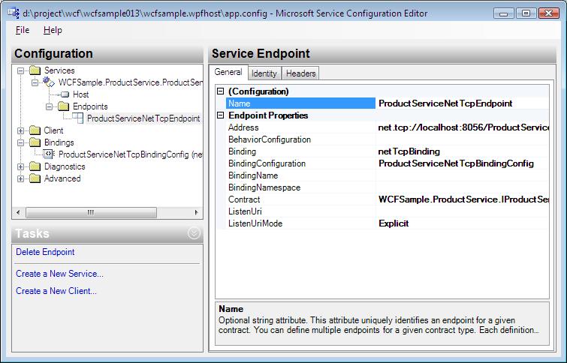Image resolution: width=567 pixels, height=363 pixels.
Task: Select the Client tree item
Action: 53,130
